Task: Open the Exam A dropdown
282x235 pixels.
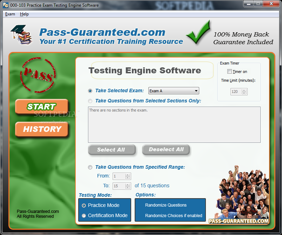Action: (174, 91)
